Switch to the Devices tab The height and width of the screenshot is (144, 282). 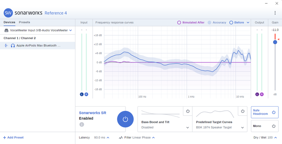(10, 22)
